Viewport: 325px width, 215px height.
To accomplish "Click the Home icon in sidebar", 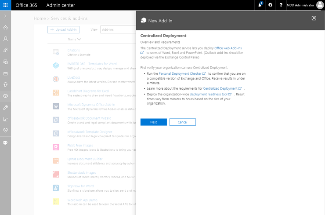I will tap(5, 27).
